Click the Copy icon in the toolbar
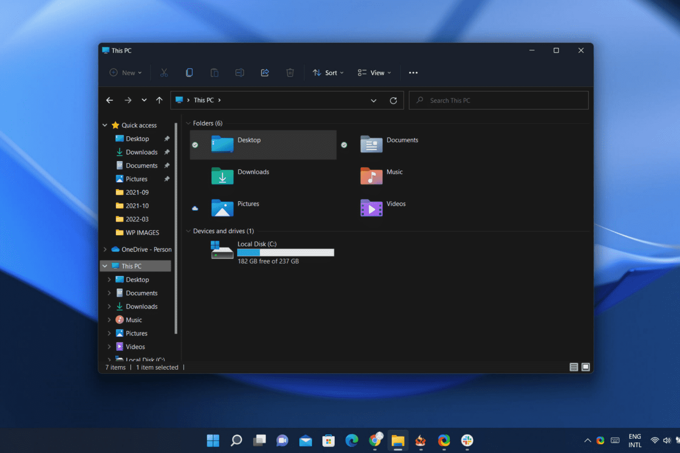The image size is (680, 453). point(189,73)
